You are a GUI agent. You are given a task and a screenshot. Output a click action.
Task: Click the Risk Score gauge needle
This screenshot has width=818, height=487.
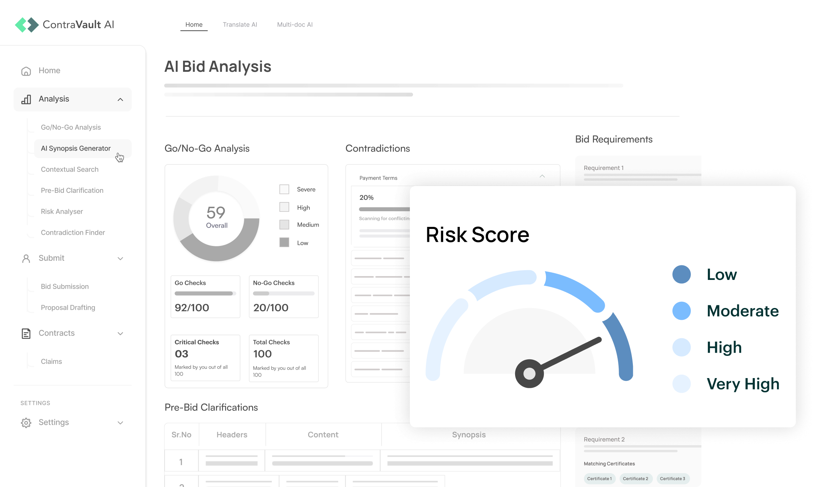coord(566,356)
